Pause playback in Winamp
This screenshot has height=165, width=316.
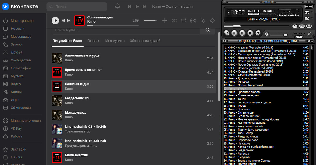[x=242, y=33]
